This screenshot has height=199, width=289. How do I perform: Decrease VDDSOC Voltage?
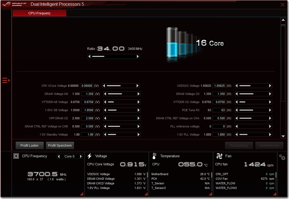pyautogui.click(x=237, y=86)
